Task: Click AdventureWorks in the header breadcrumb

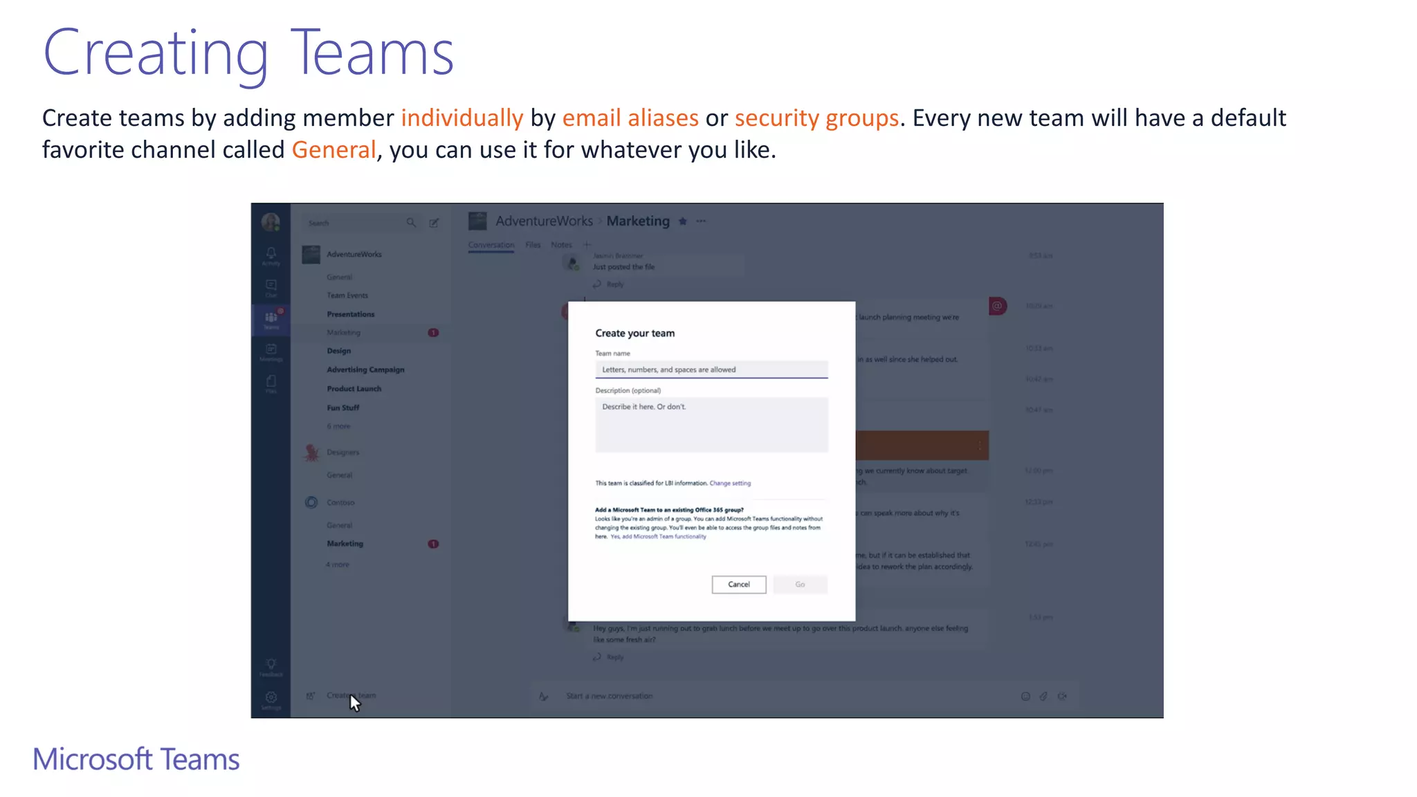Action: tap(545, 221)
